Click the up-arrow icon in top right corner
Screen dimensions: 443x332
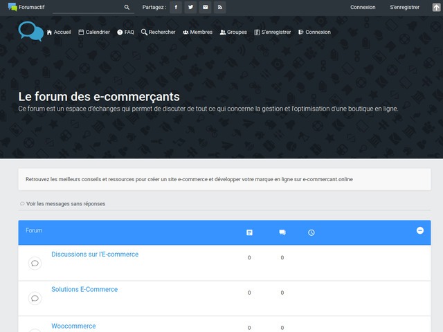(435, 7)
